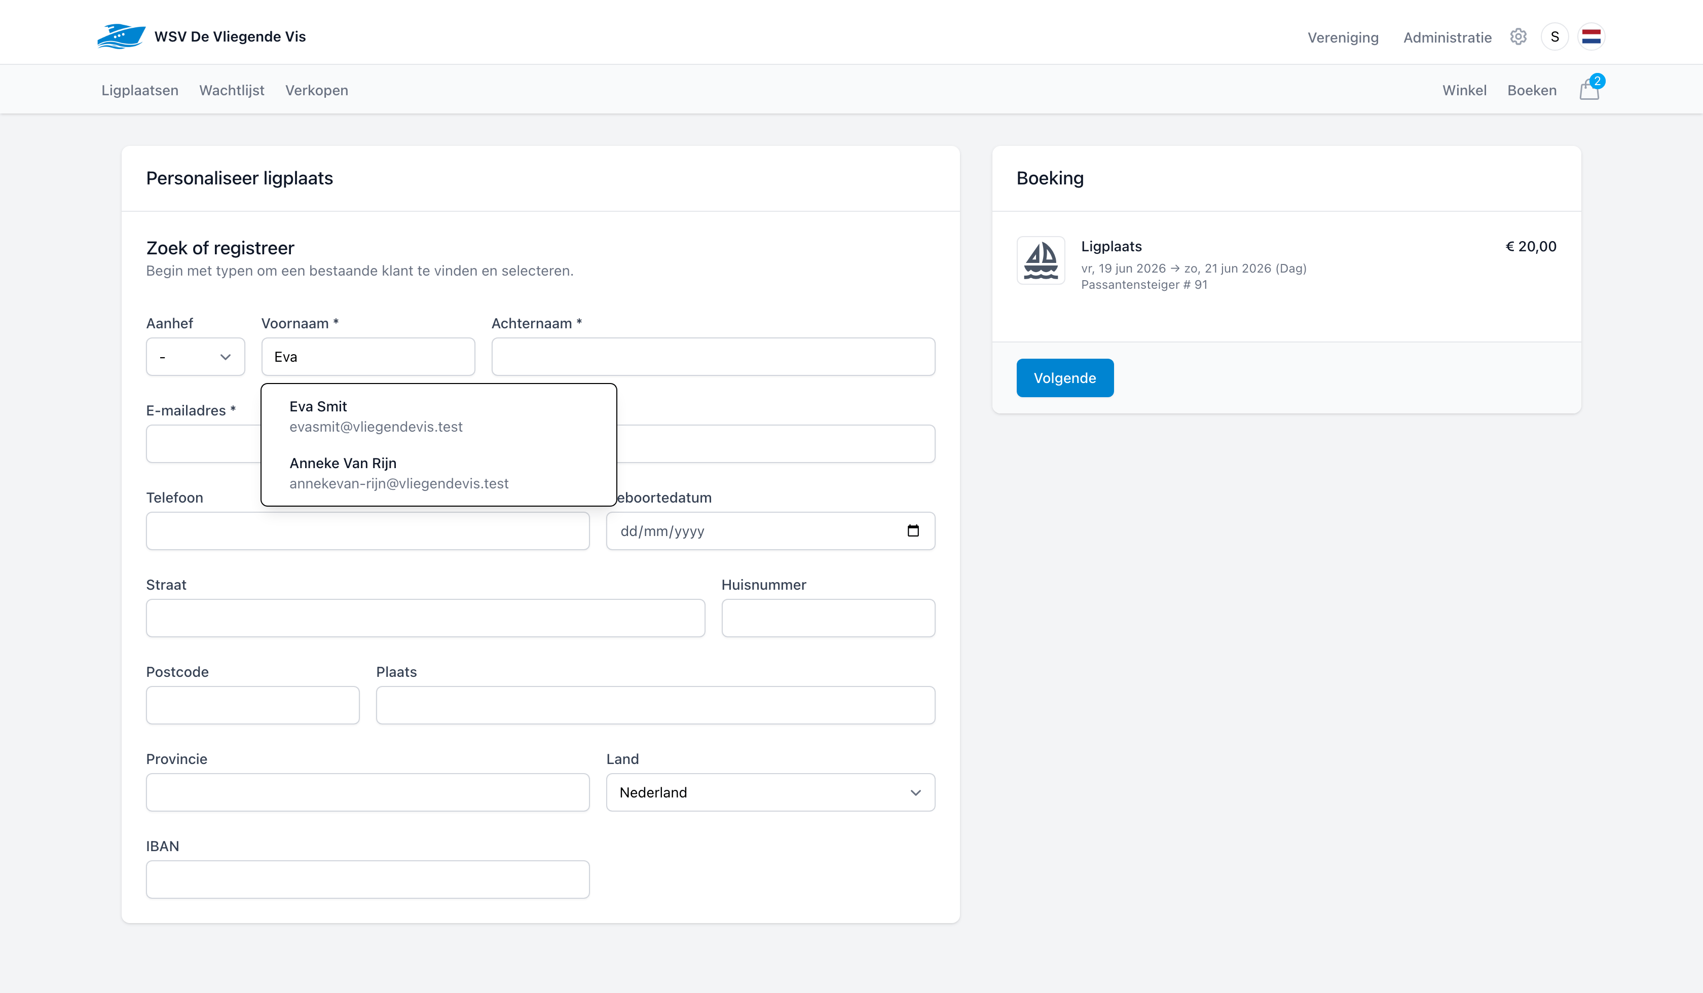Viewport: 1703px width, 993px height.
Task: Click the booking date range text
Action: [x=1194, y=268]
